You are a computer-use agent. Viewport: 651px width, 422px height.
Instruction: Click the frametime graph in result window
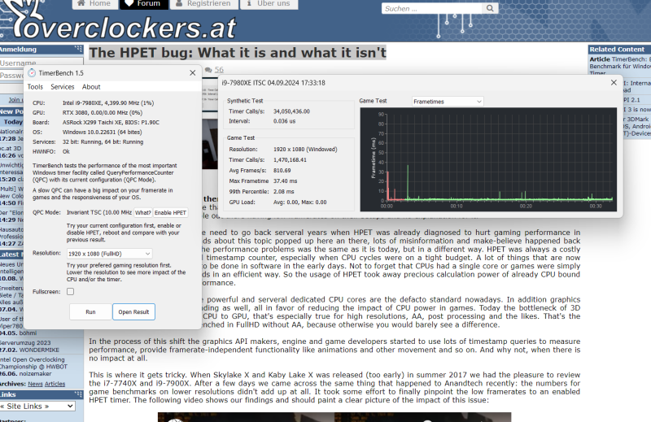[x=488, y=159]
